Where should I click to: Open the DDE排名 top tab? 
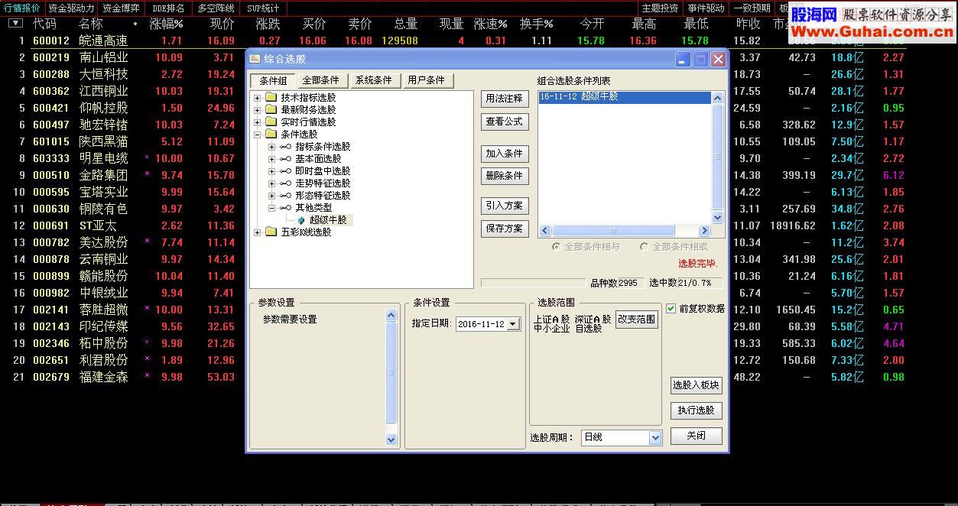pyautogui.click(x=167, y=8)
